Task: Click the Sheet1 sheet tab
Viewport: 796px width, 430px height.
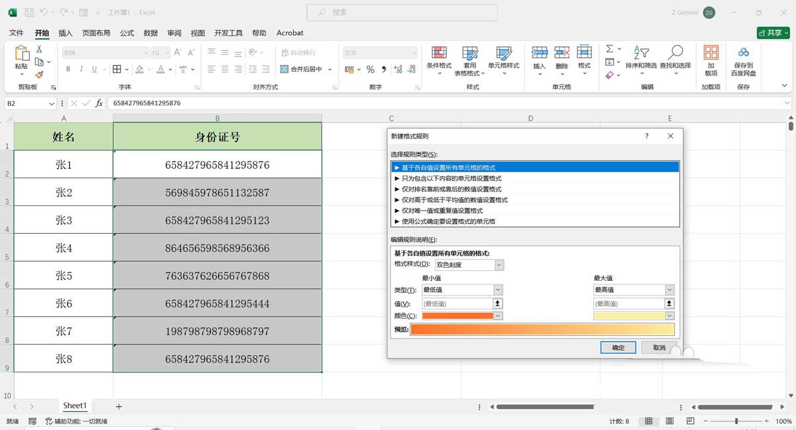Action: tap(74, 405)
